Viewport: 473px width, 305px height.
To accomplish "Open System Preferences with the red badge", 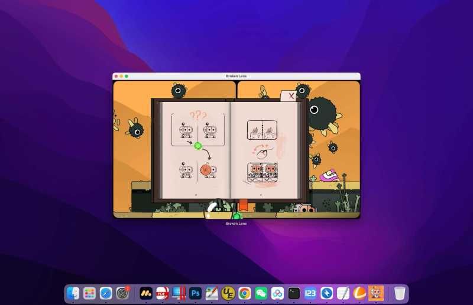I will point(123,293).
